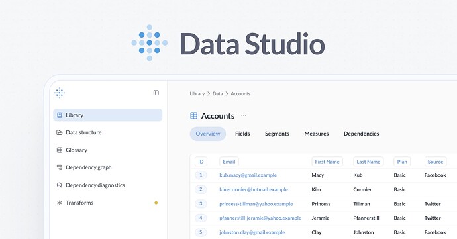The width and height of the screenshot is (457, 239).
Task: Open row ID 2 badge
Action: pyautogui.click(x=201, y=189)
